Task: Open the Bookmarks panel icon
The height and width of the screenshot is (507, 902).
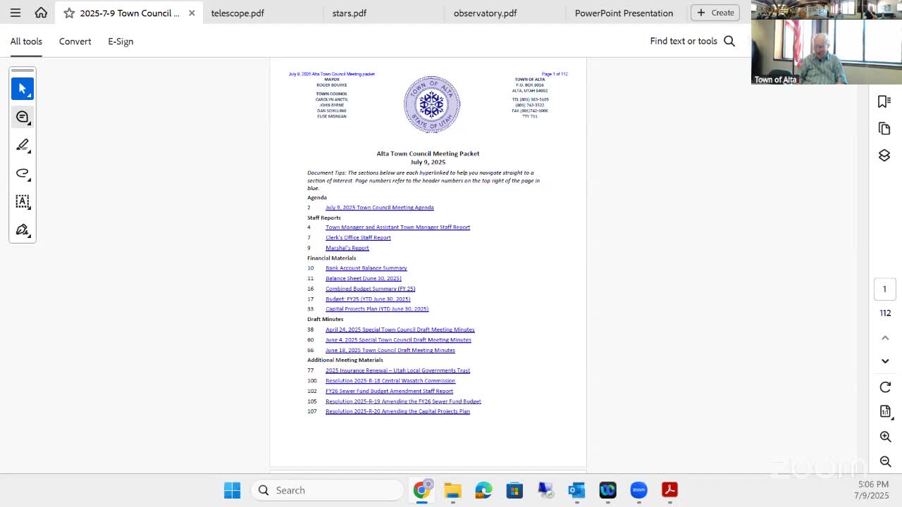Action: [x=884, y=102]
